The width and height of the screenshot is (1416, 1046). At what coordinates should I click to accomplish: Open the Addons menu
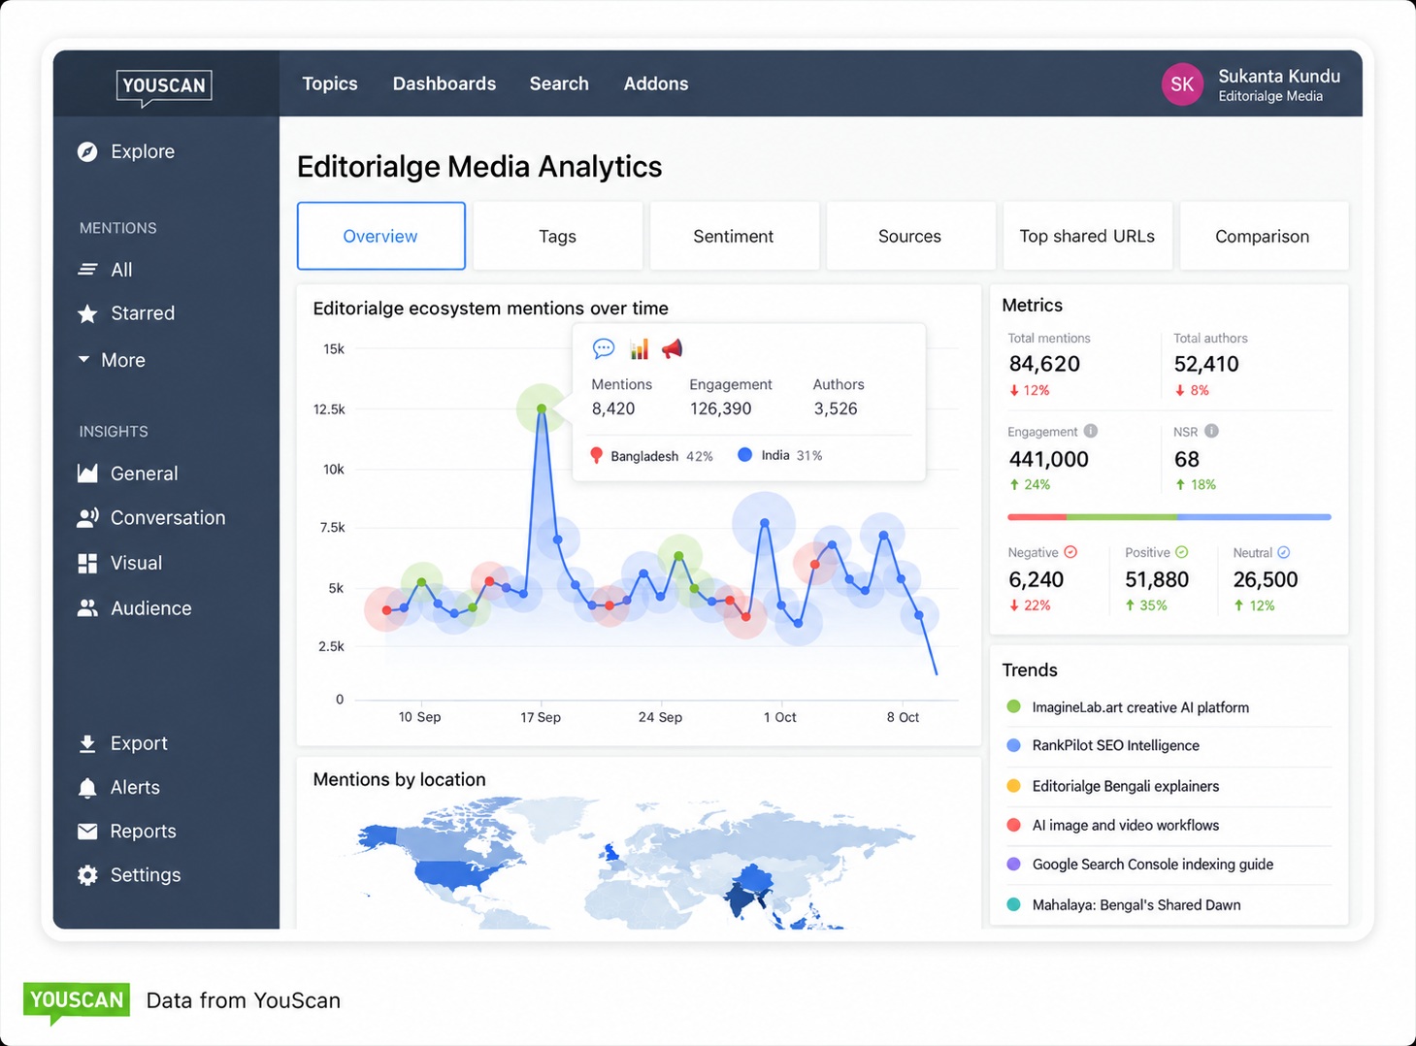(656, 83)
